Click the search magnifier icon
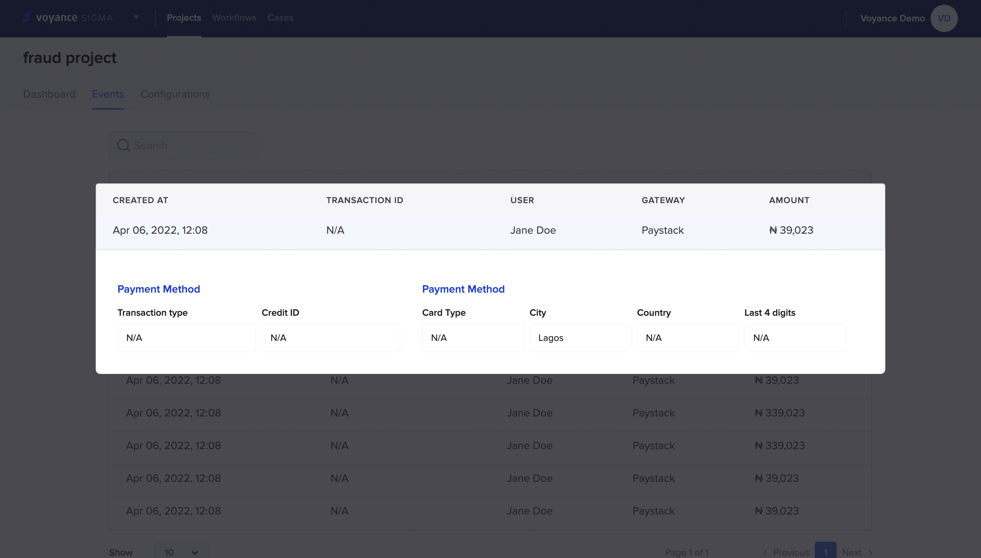The height and width of the screenshot is (558, 981). pyautogui.click(x=123, y=146)
